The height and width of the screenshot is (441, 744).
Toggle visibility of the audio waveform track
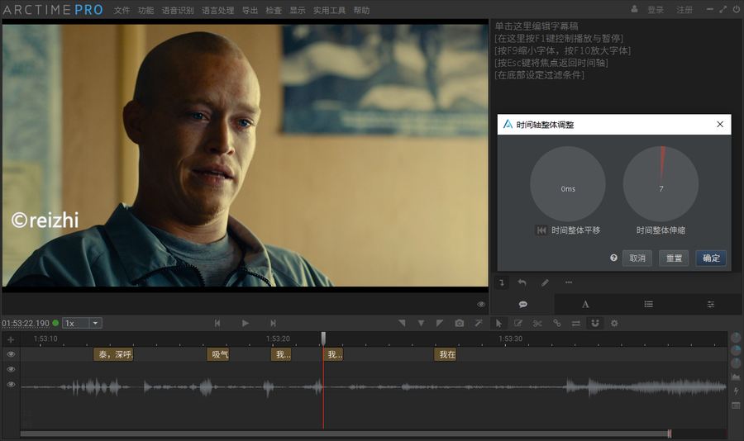(11, 385)
